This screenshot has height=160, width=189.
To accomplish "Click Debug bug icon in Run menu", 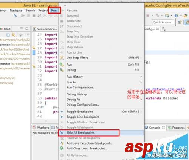I will pos(62,70).
